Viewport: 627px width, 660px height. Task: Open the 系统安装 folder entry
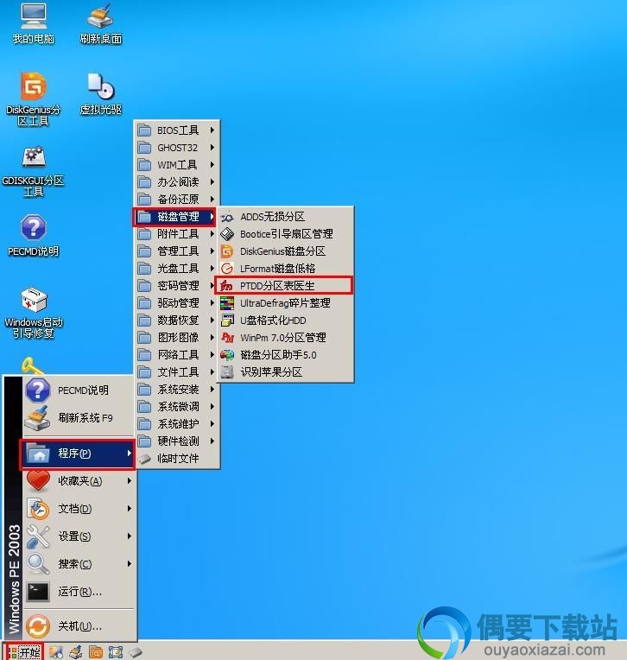coord(177,389)
